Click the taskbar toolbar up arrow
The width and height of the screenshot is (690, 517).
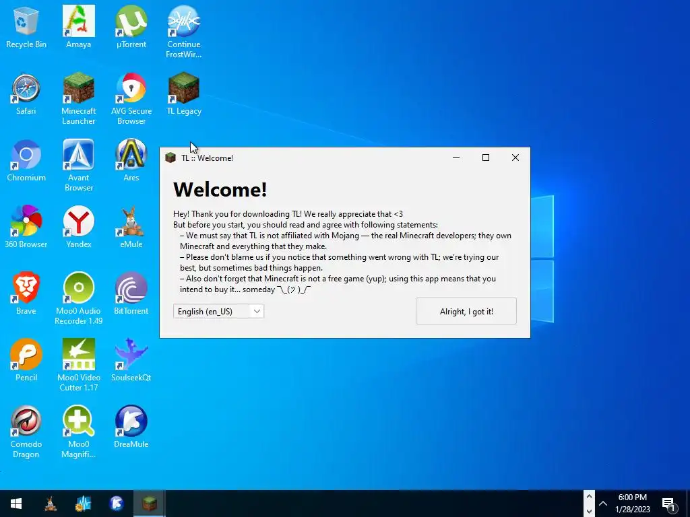589,497
